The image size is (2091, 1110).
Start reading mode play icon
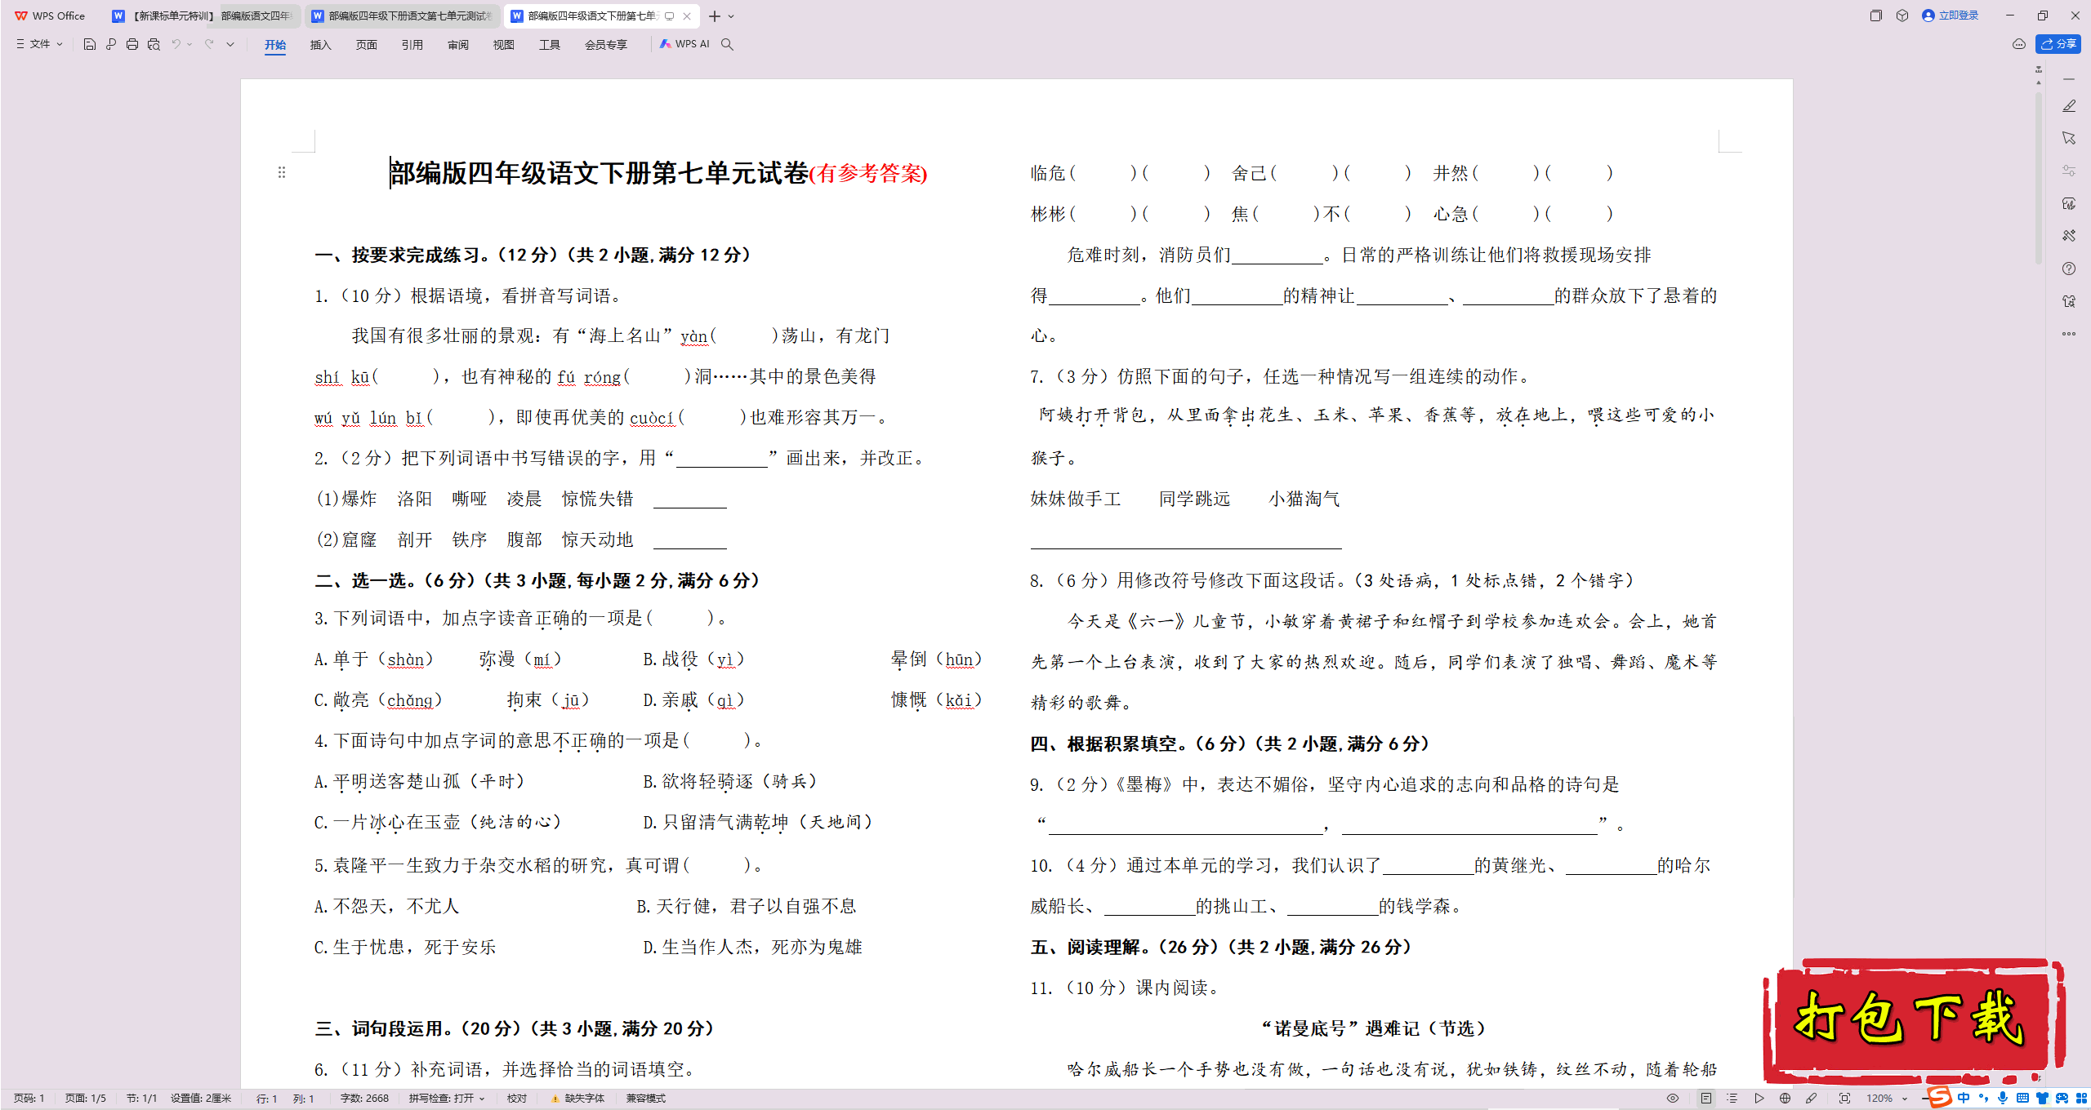(x=1759, y=1099)
